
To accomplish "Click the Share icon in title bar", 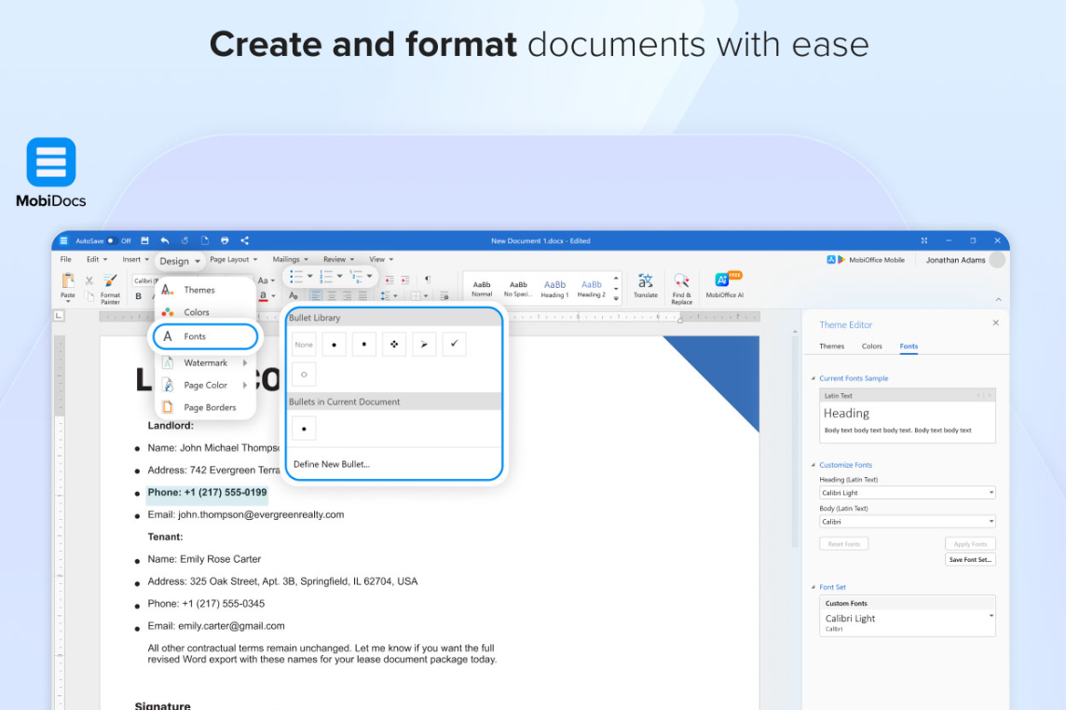I will pyautogui.click(x=244, y=241).
